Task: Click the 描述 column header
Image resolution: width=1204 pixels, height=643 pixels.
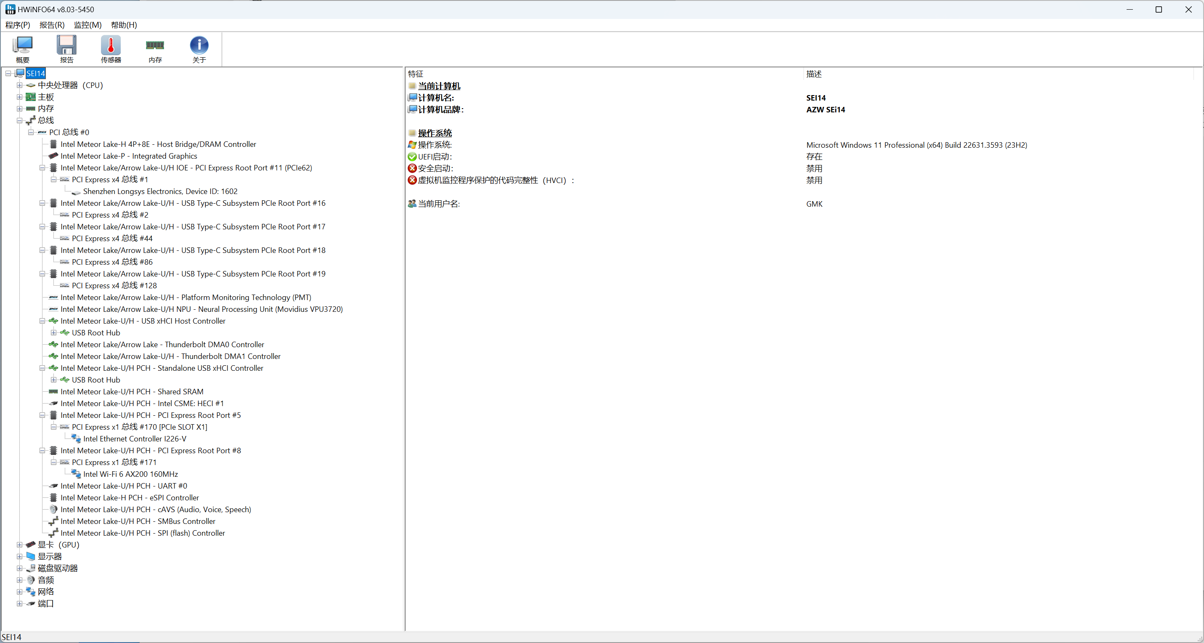Action: pyautogui.click(x=813, y=74)
